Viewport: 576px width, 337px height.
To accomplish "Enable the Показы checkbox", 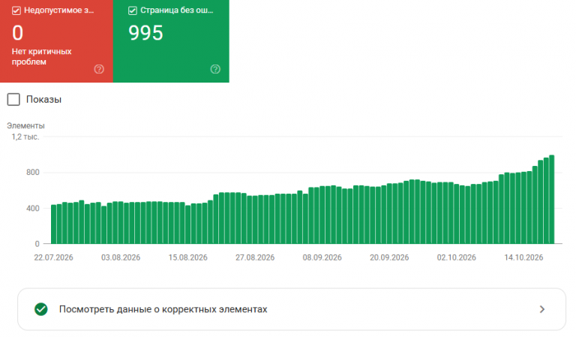I will [x=13, y=99].
